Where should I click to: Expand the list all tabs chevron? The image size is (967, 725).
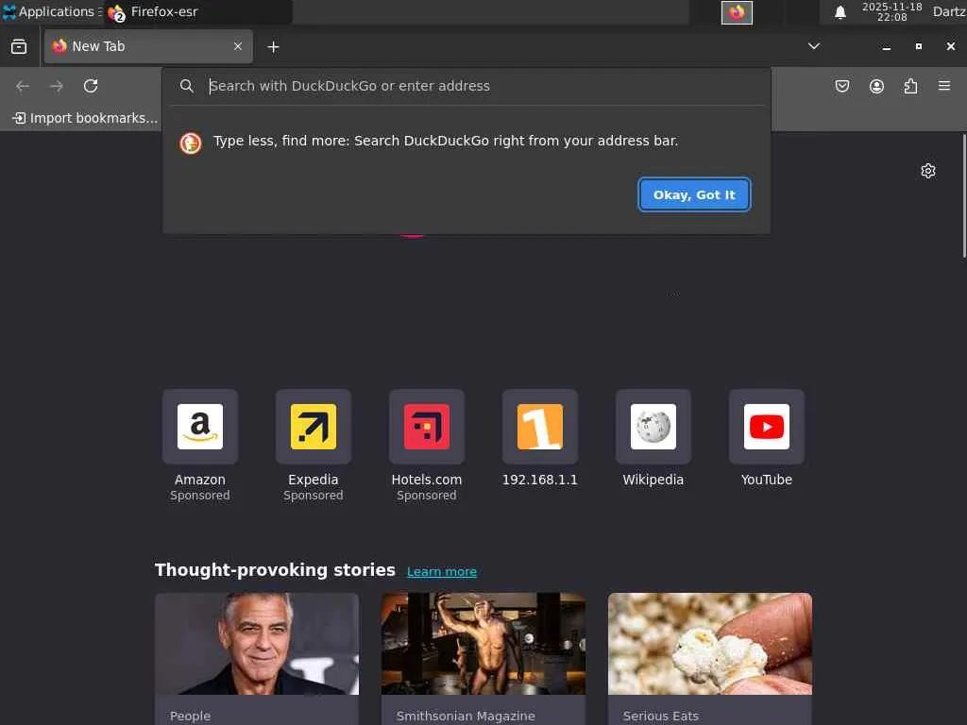[x=814, y=46]
